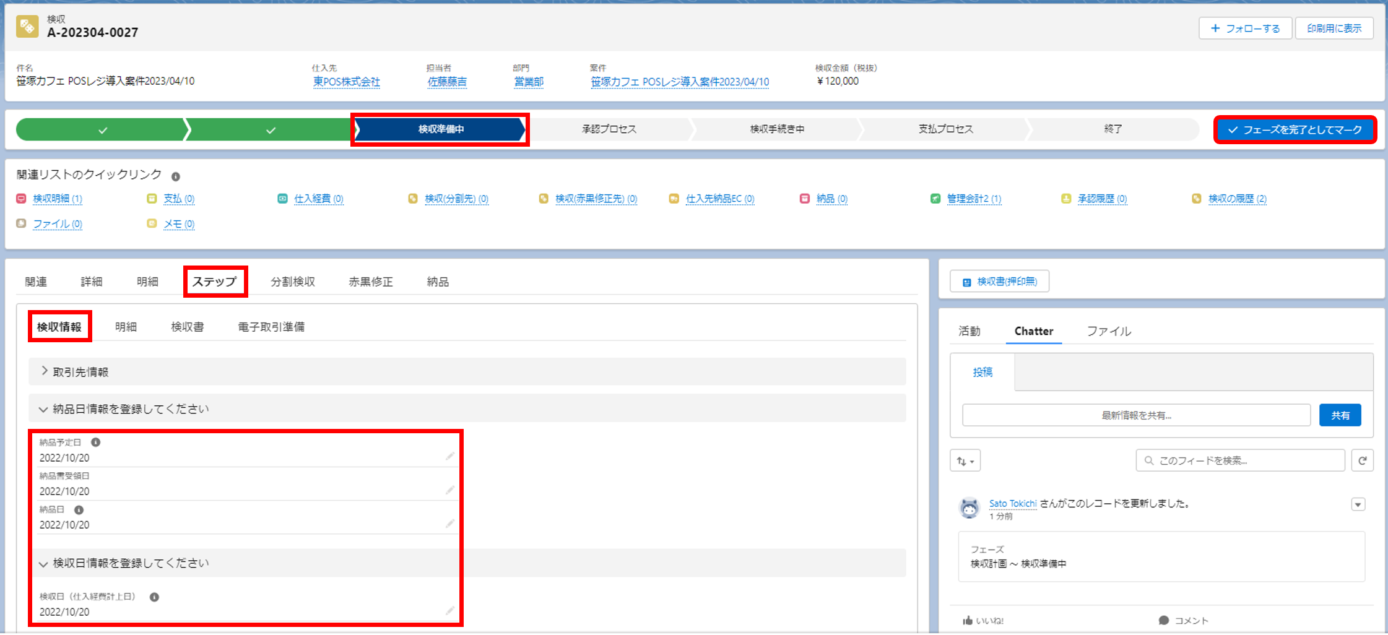Switch to the right panel ファイル tab

pyautogui.click(x=1109, y=331)
